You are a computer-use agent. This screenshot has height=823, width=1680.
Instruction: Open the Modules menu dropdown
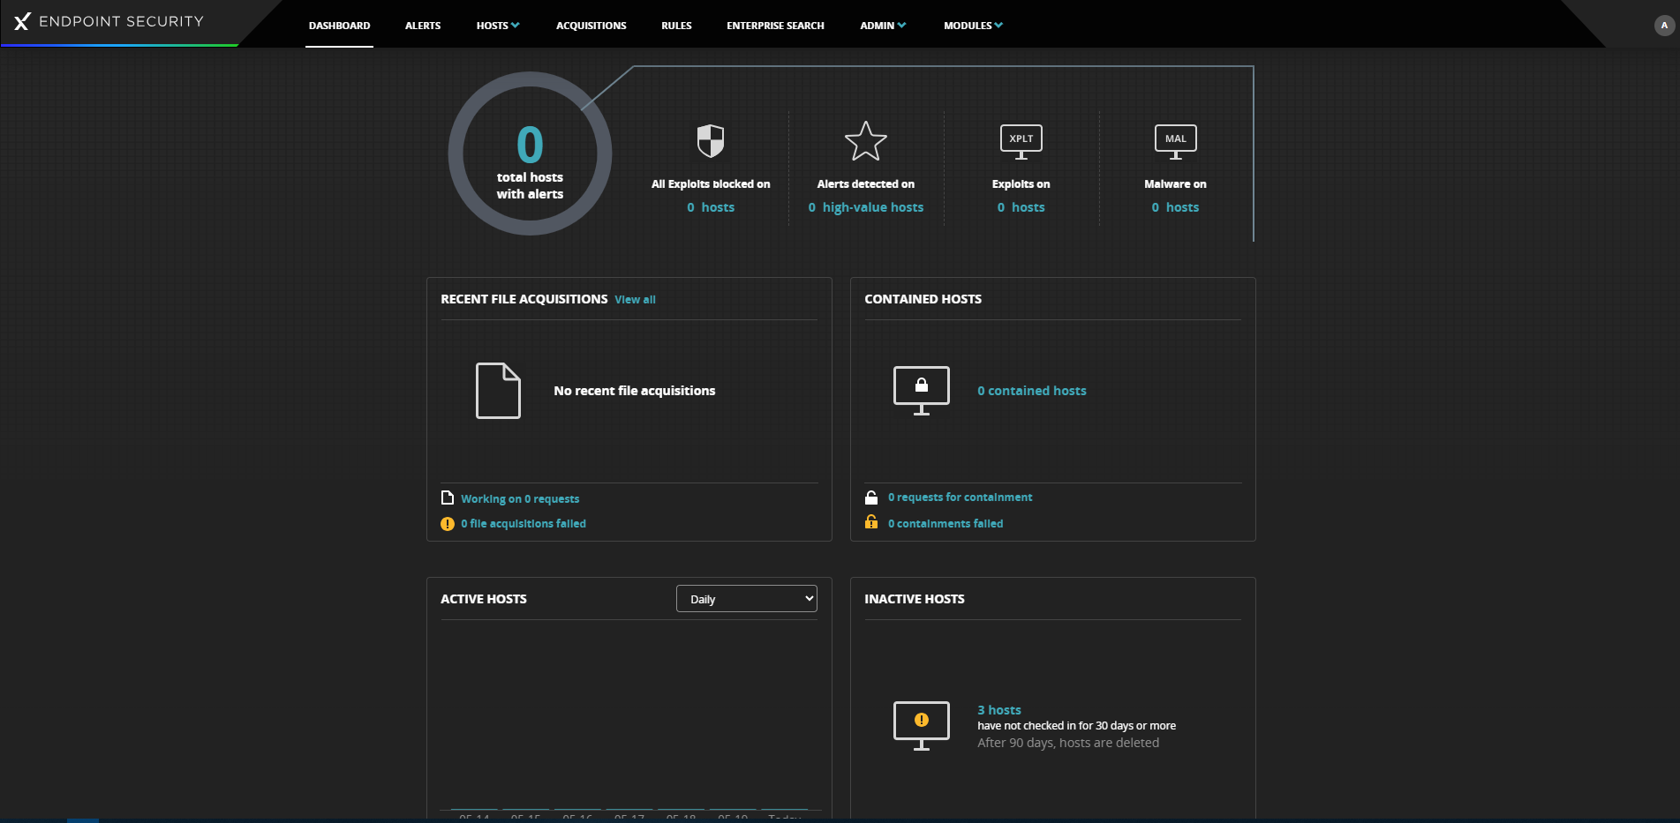click(973, 26)
